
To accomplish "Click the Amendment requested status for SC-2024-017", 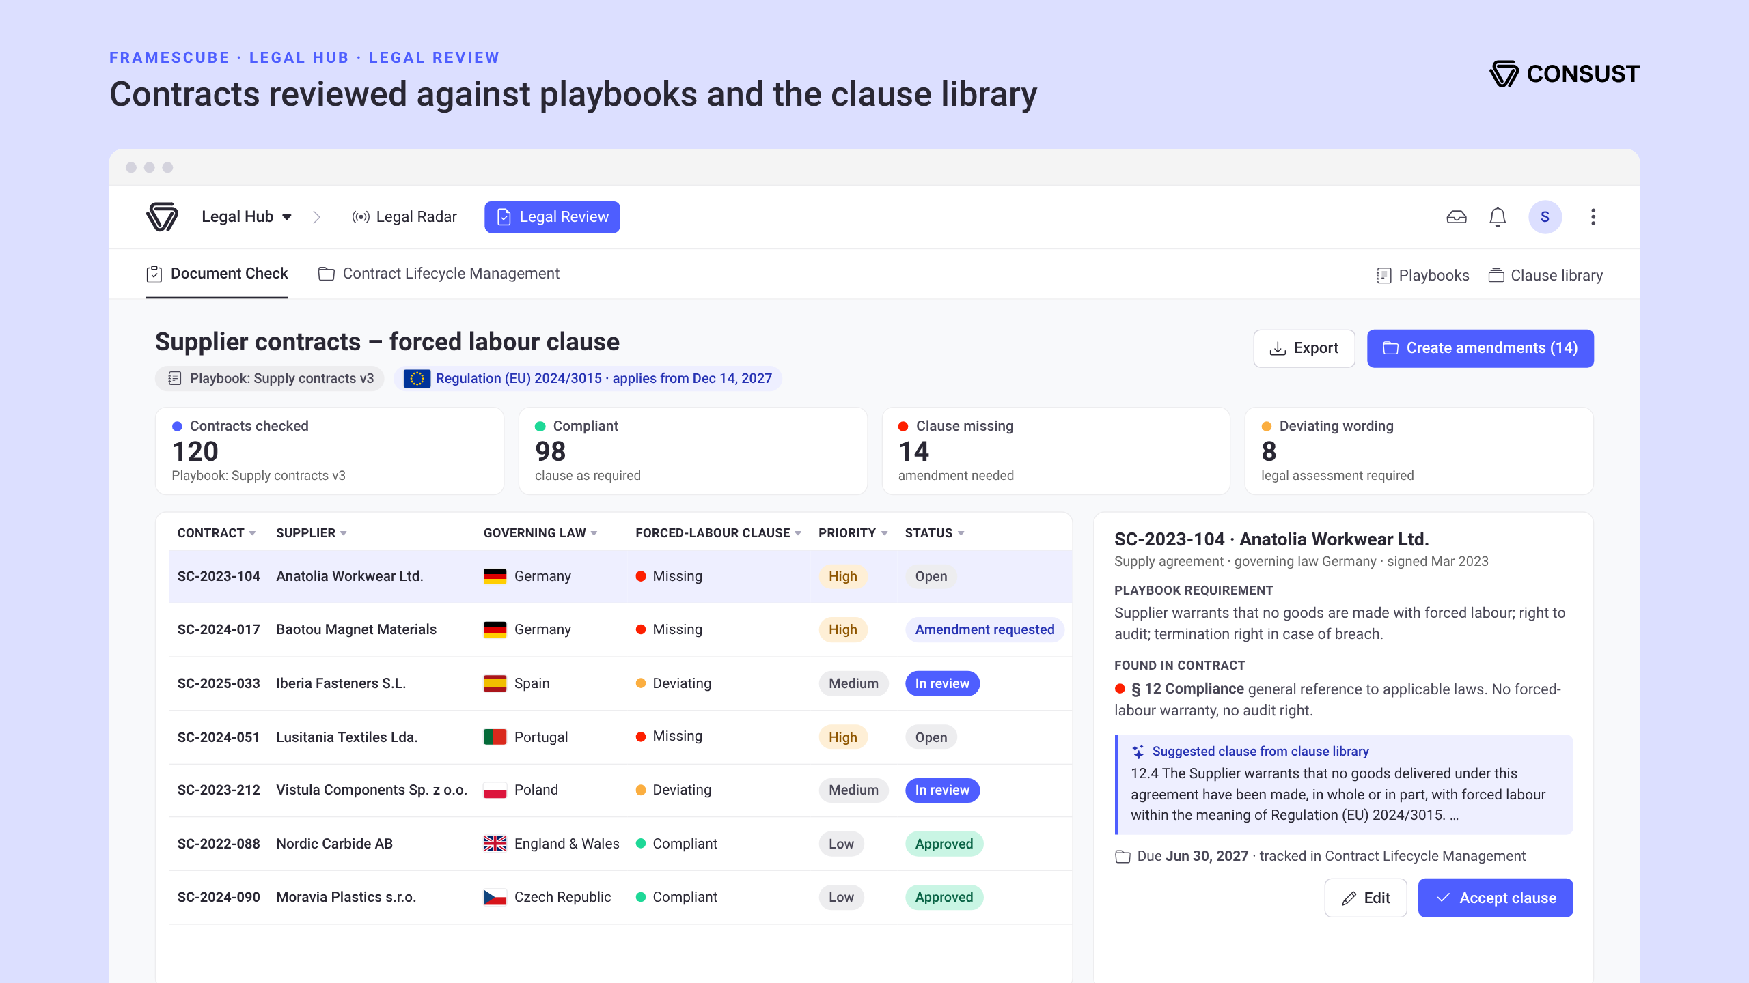I will pyautogui.click(x=984, y=630).
